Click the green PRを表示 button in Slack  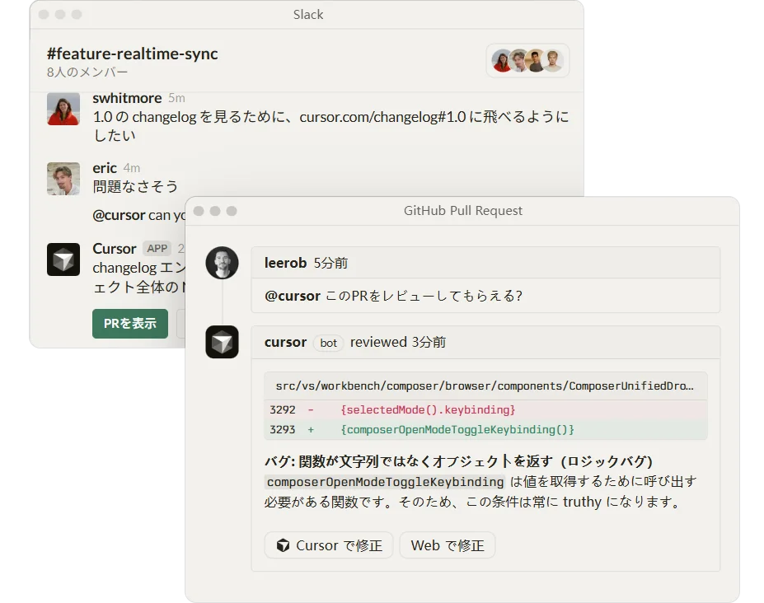click(x=130, y=324)
